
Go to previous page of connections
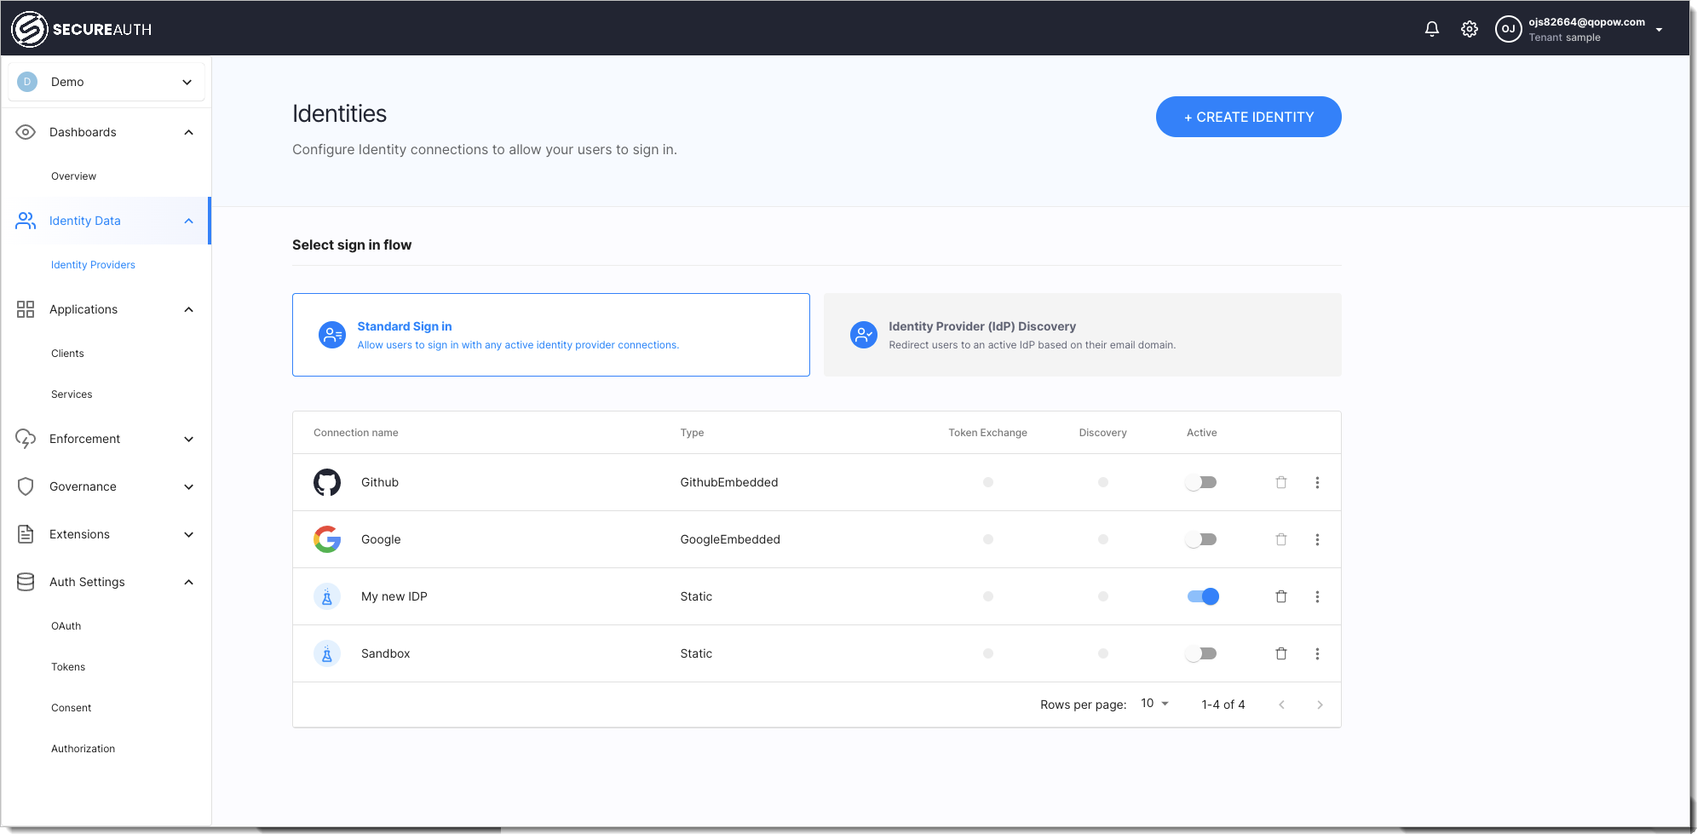tap(1281, 705)
